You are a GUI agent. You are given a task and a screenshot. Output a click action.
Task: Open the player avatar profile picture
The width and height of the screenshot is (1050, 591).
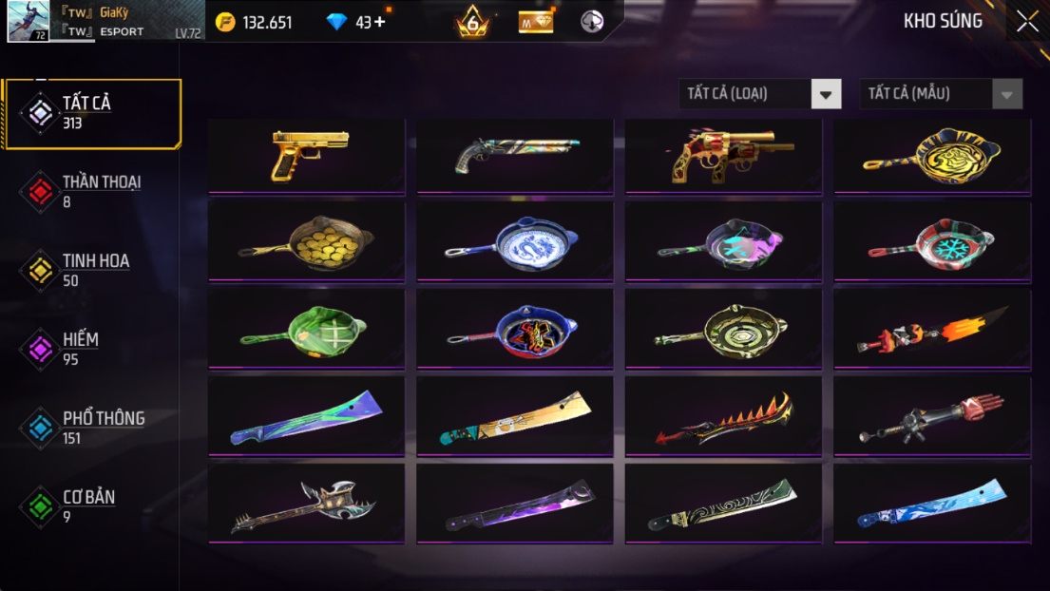pos(29,22)
